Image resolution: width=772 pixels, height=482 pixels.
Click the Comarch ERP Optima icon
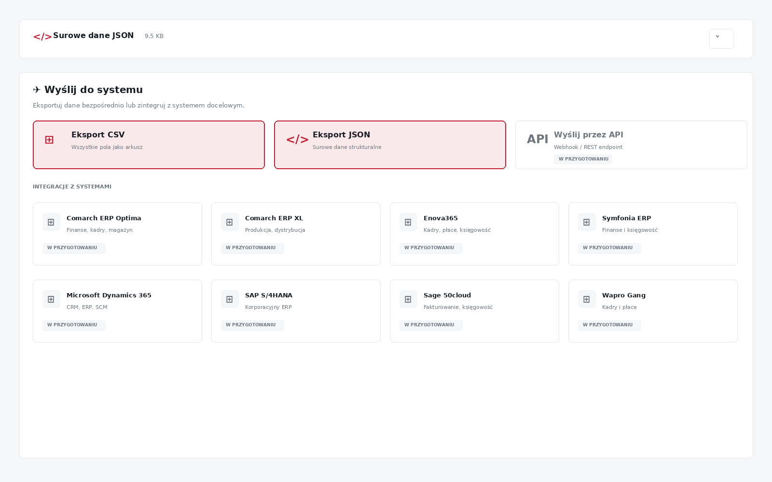(51, 222)
